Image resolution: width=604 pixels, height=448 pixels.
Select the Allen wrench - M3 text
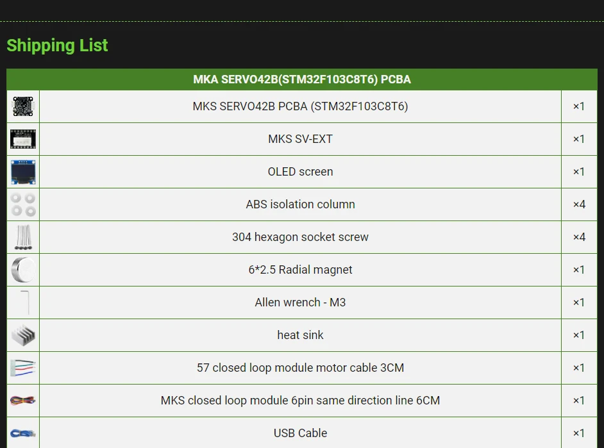point(300,303)
